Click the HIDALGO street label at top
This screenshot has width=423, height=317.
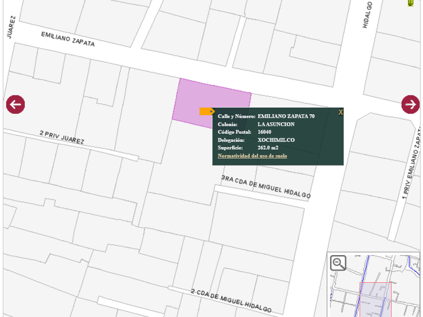point(368,15)
